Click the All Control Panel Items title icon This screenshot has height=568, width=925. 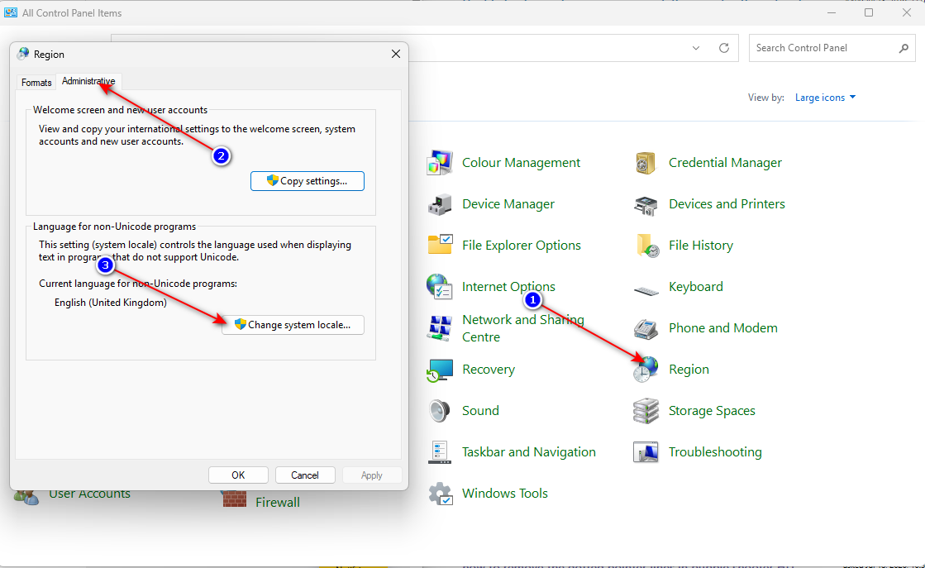(11, 12)
